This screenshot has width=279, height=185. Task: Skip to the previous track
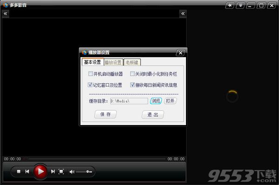coord(27,172)
